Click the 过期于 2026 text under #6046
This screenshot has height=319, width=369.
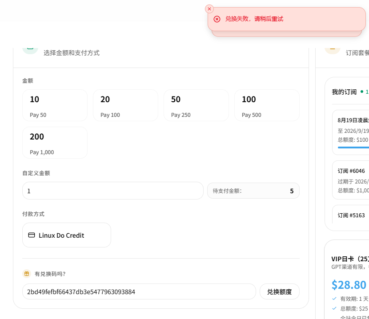353,181
